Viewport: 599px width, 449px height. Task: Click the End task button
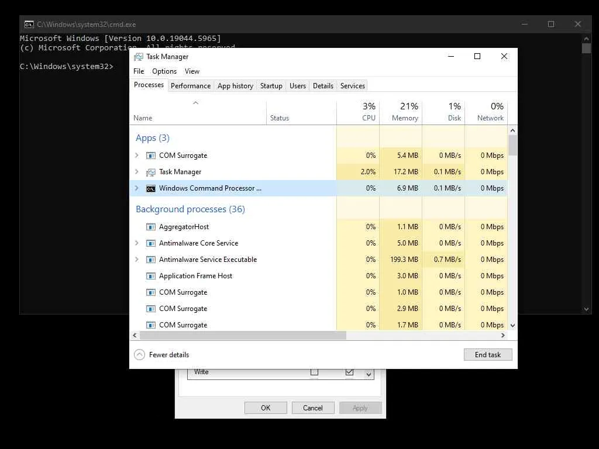point(488,355)
